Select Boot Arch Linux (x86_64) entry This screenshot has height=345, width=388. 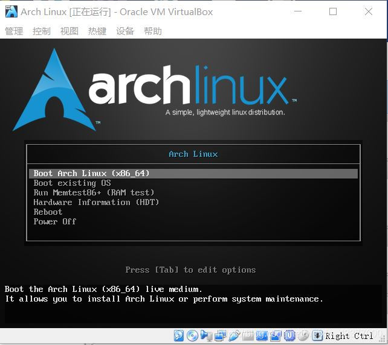(x=193, y=173)
